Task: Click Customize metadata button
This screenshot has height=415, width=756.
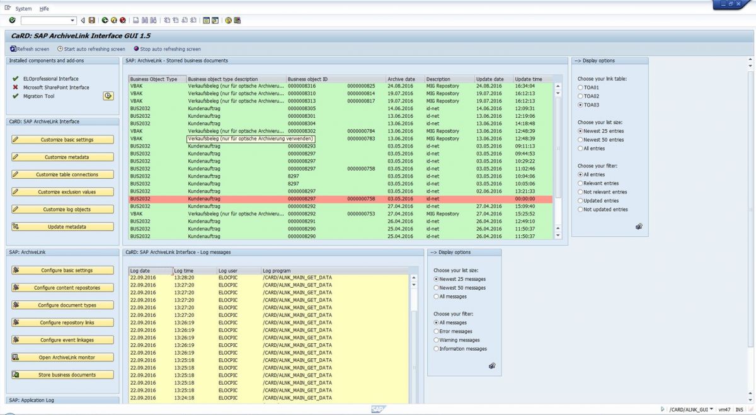Action: (62, 157)
